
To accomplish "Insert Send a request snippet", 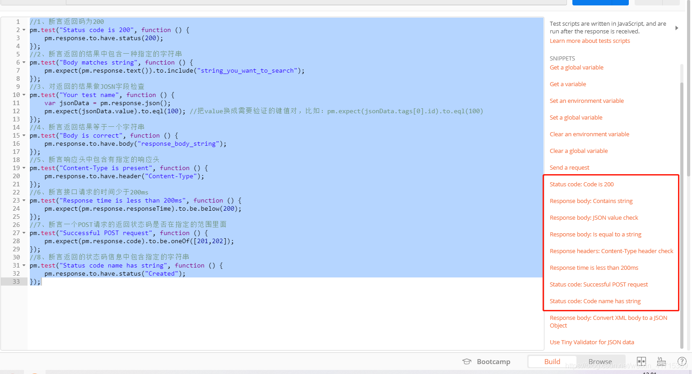I will point(570,168).
